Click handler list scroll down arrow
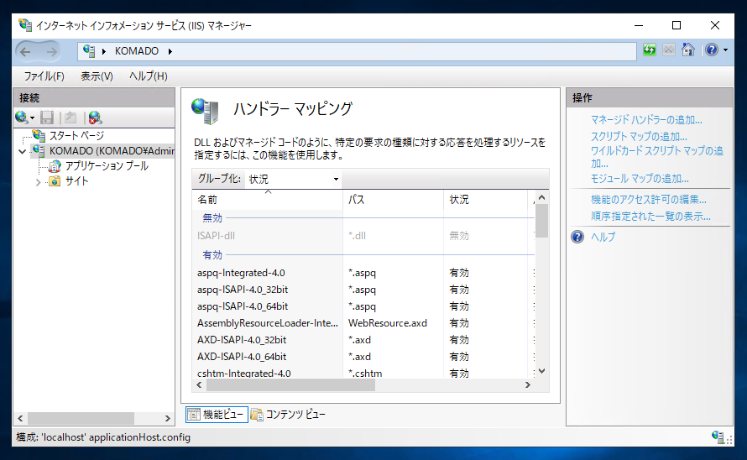The width and height of the screenshot is (747, 460). (541, 371)
